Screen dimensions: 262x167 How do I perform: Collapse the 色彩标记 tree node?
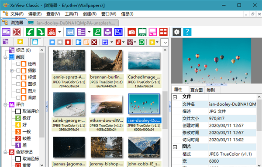click(x=5, y=152)
